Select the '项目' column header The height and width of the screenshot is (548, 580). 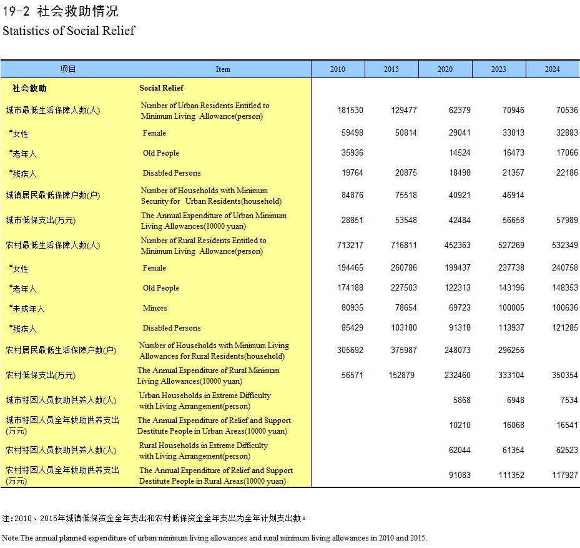(68, 69)
